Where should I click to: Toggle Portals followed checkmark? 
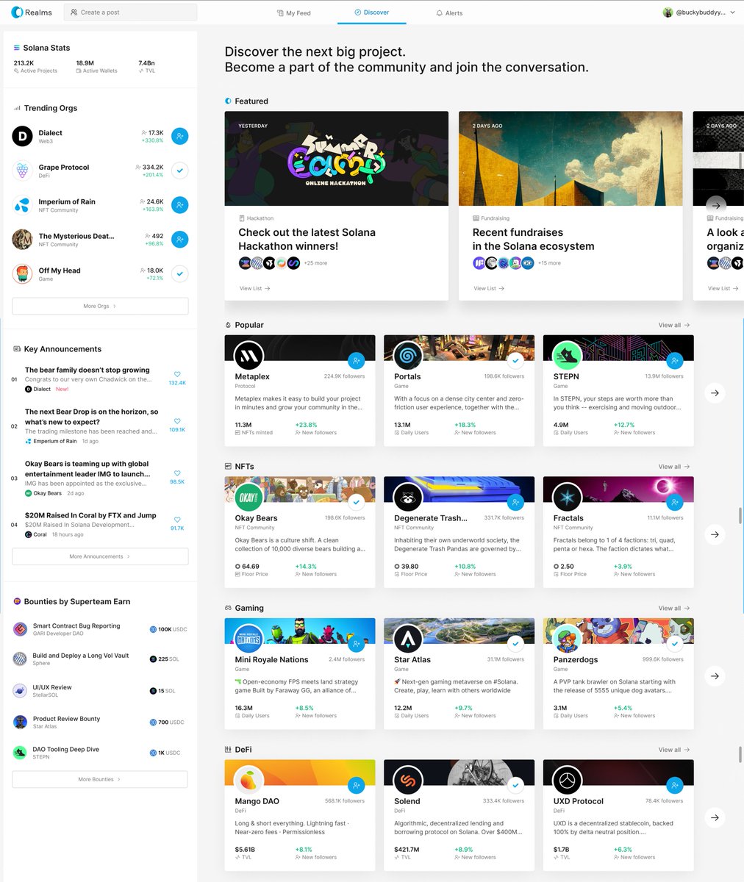click(515, 361)
